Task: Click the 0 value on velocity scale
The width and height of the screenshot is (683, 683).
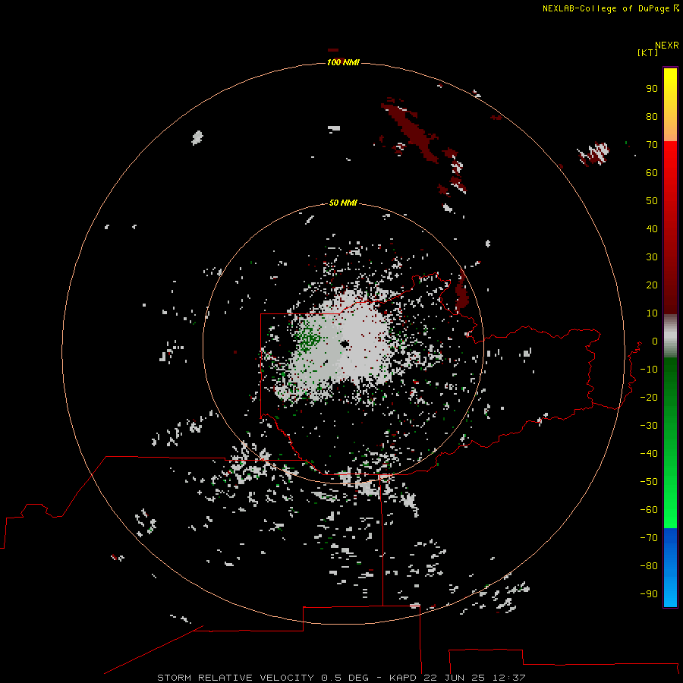Action: (655, 341)
